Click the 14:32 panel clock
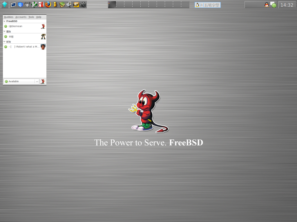 click(x=287, y=5)
